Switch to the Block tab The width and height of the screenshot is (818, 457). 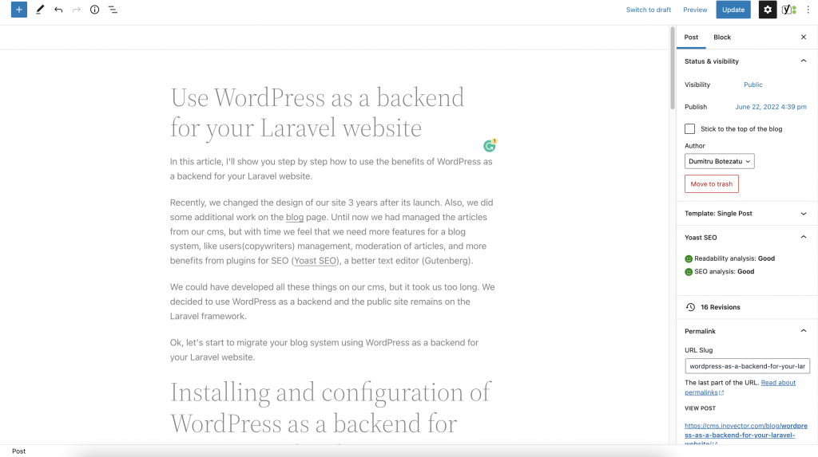pyautogui.click(x=722, y=37)
